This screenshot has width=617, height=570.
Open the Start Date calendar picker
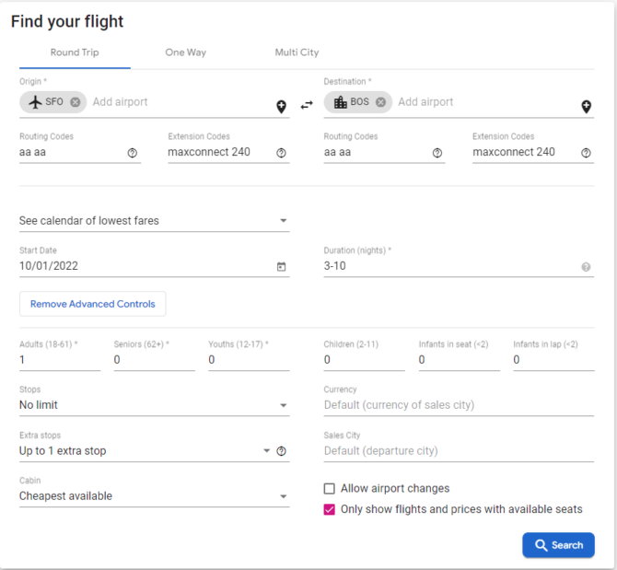[282, 267]
